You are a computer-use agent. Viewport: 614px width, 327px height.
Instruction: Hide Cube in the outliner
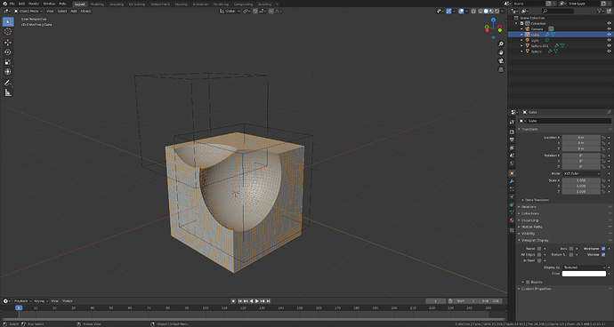[609, 35]
